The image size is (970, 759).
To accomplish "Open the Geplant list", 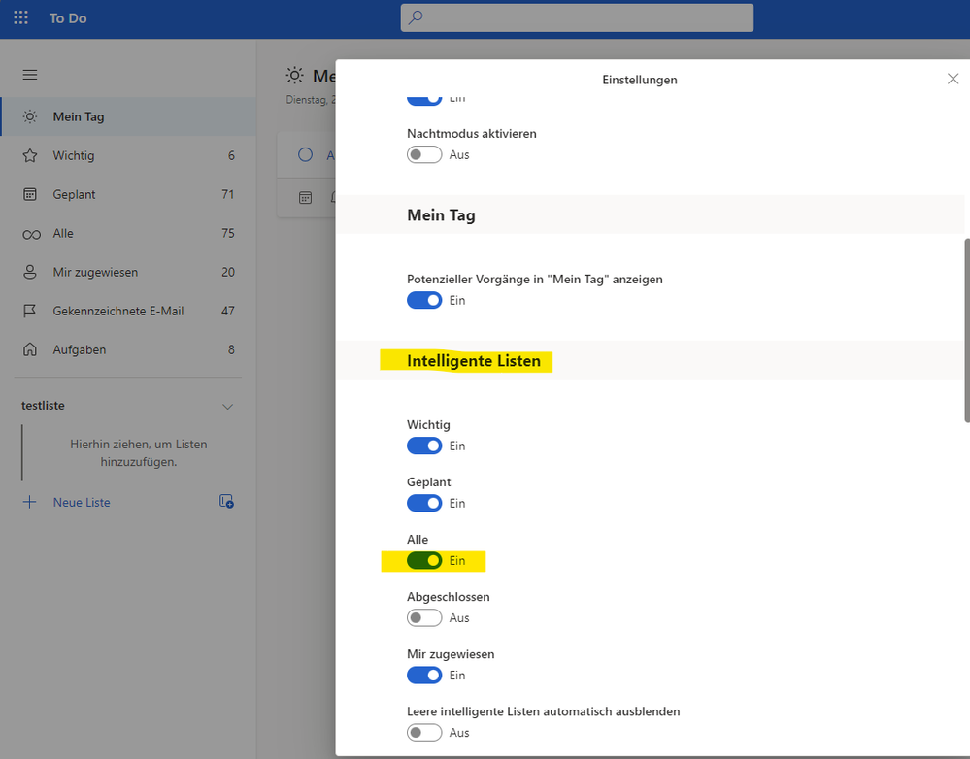I will (x=129, y=194).
